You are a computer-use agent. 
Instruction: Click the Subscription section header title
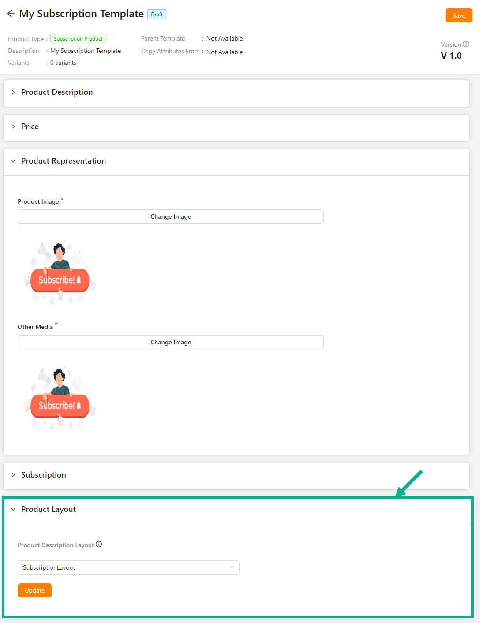tap(44, 475)
